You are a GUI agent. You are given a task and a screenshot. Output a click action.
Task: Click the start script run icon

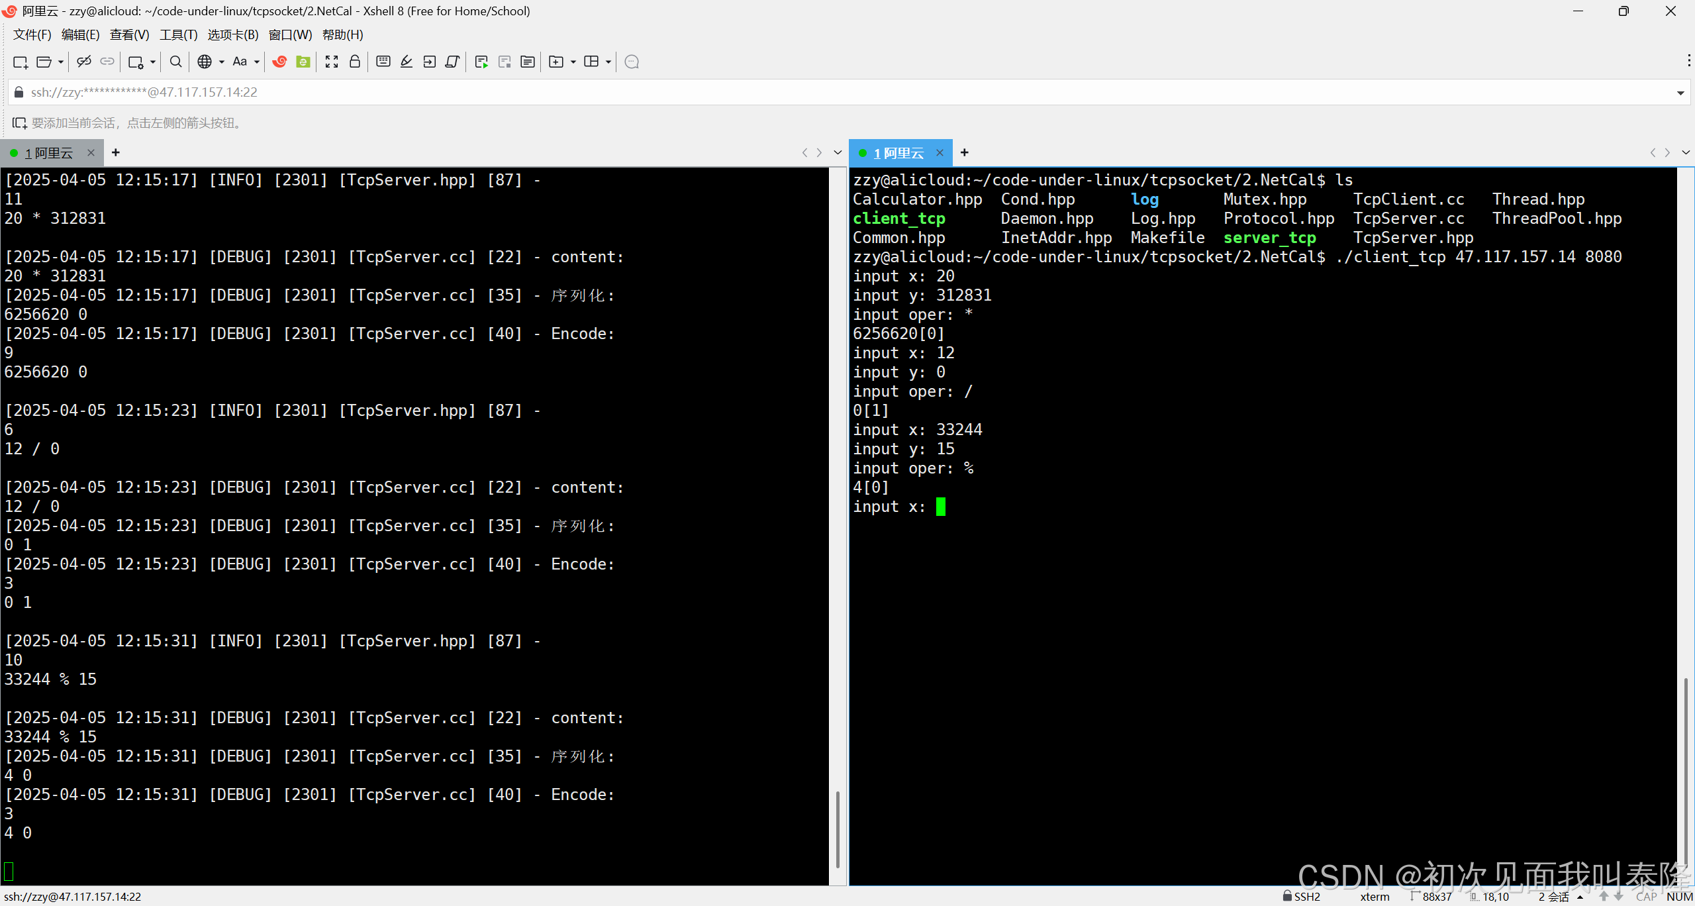pos(481,62)
